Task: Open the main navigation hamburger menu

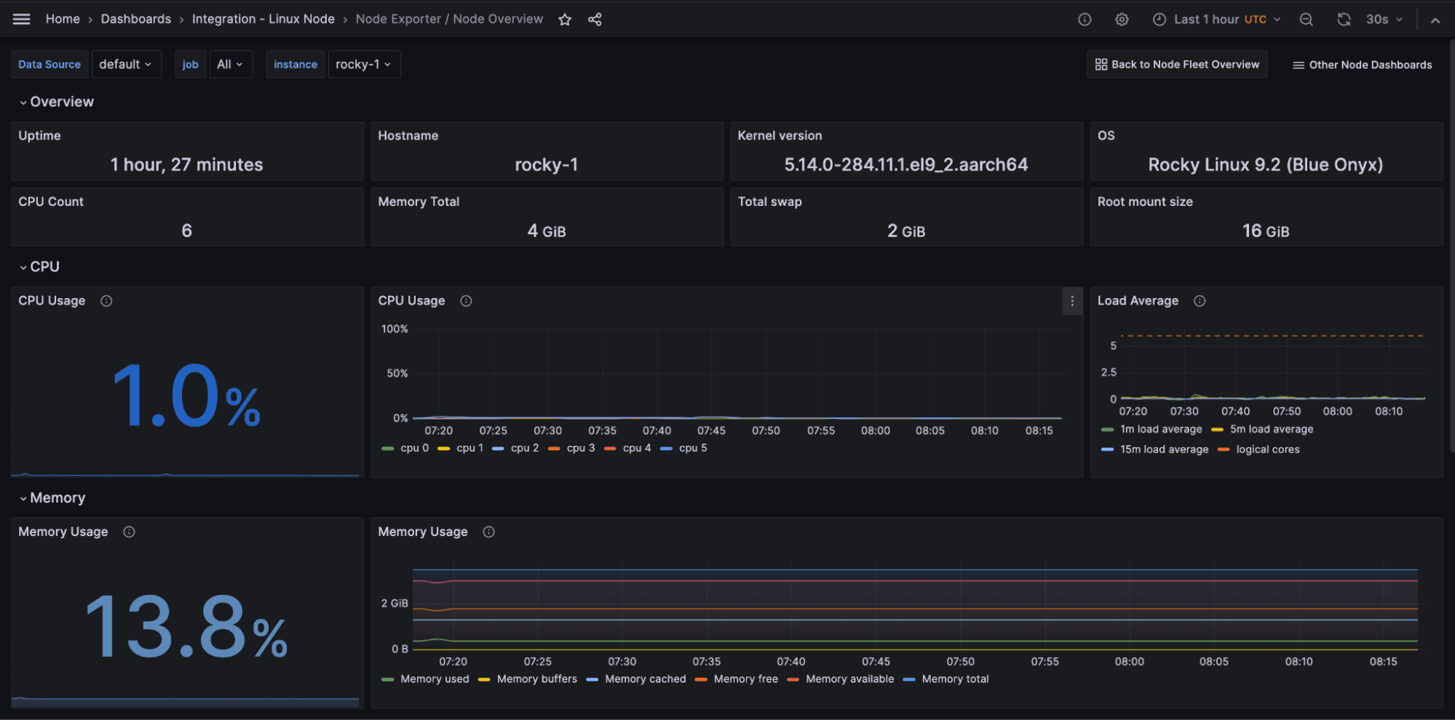Action: (x=21, y=19)
